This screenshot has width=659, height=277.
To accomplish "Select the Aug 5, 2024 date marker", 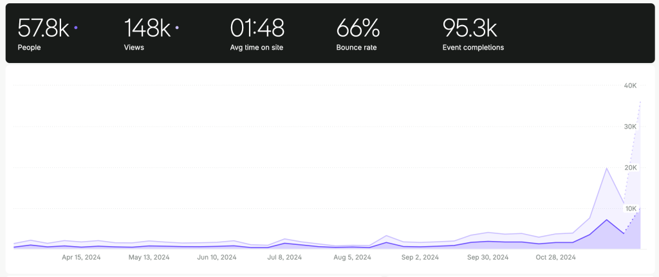I will (352, 257).
